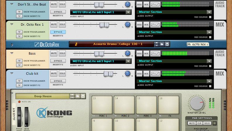
Task: Click Kong Master Level knob
Action: pyautogui.click(x=197, y=103)
